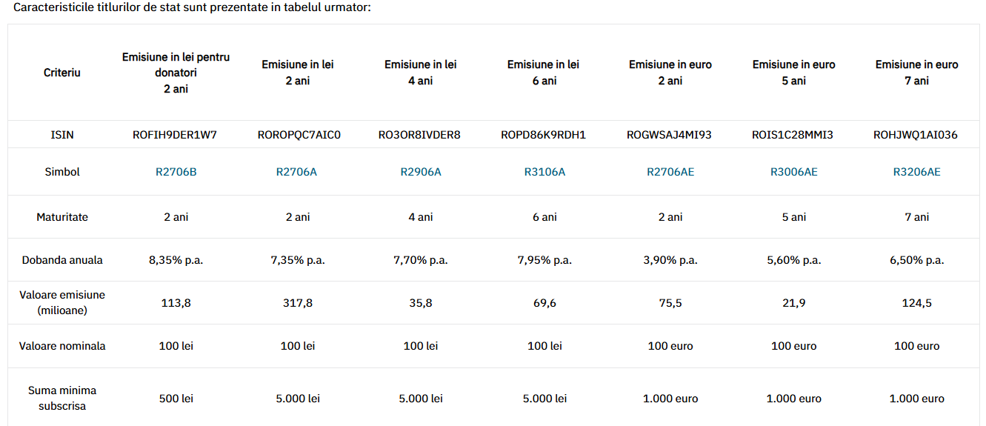This screenshot has width=986, height=426.
Task: Select ISIN code ROFIH9DER1W7
Action: click(x=176, y=135)
